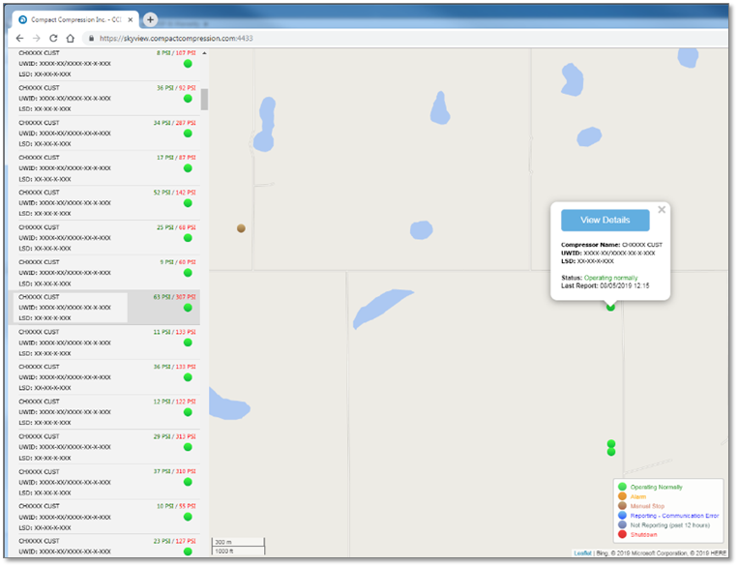738x567 pixels.
Task: Reload the page with the refresh icon
Action: (x=54, y=38)
